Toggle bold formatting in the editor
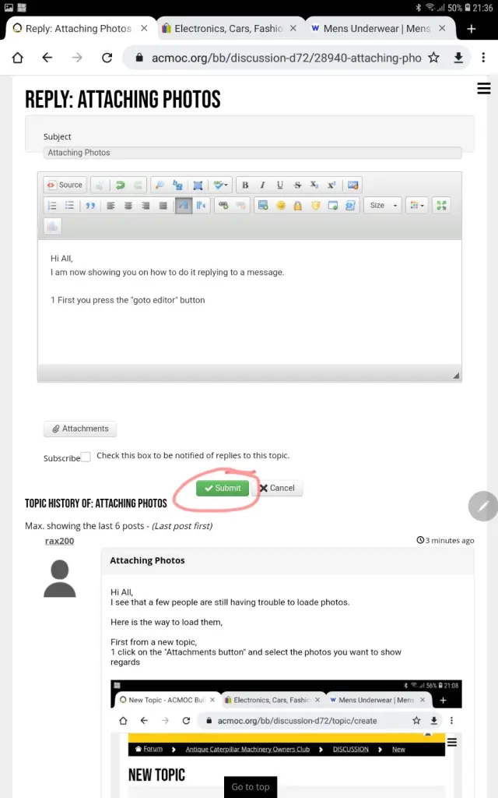Image resolution: width=498 pixels, height=798 pixels. pyautogui.click(x=245, y=185)
